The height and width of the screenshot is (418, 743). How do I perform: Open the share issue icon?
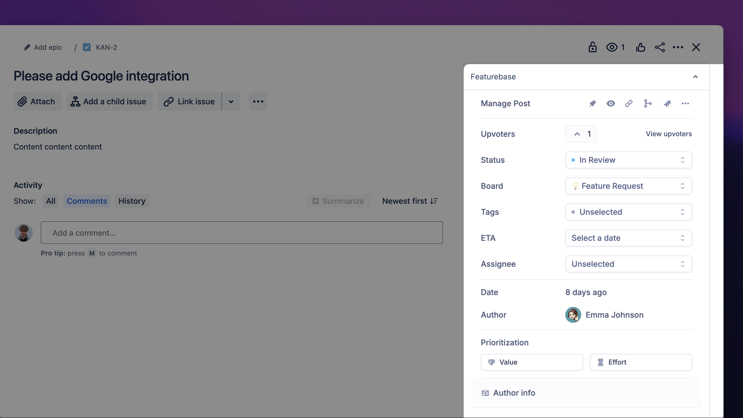click(x=660, y=47)
